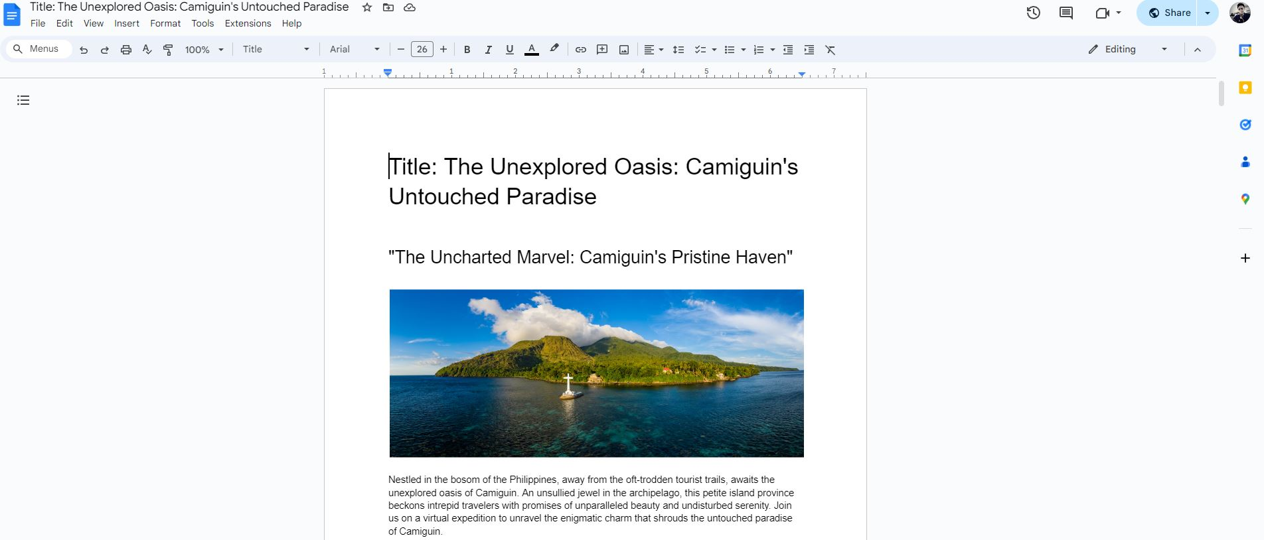Screen dimensions: 1264x540
Task: Open version history clock icon
Action: (x=1033, y=13)
